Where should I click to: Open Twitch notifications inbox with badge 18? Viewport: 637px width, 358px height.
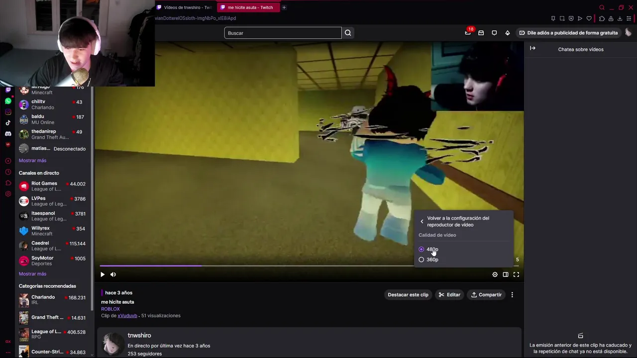tap(468, 33)
